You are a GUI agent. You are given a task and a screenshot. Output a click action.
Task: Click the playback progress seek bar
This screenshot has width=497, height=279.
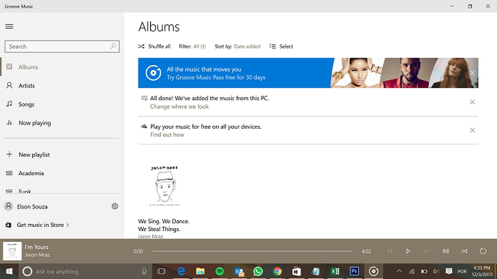tap(253, 251)
